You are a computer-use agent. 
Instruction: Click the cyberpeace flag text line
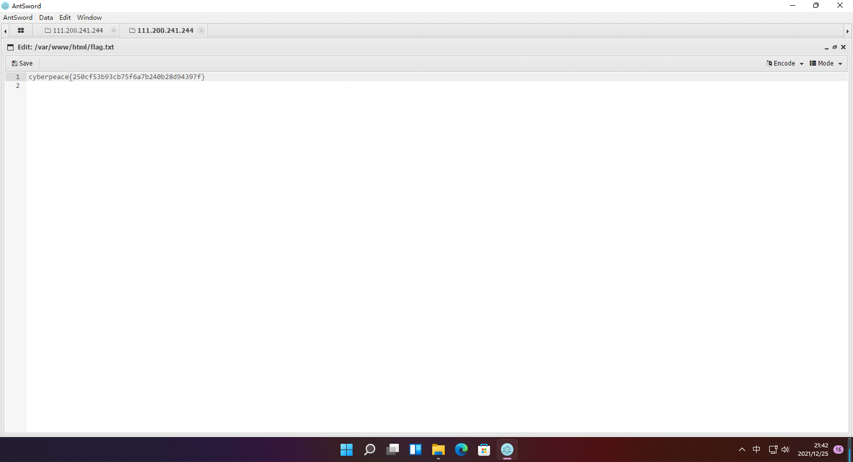point(117,77)
